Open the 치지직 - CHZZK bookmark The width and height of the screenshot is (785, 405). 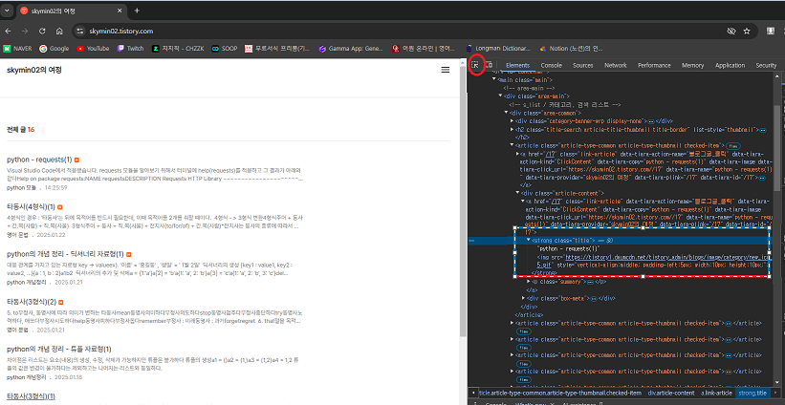click(178, 49)
